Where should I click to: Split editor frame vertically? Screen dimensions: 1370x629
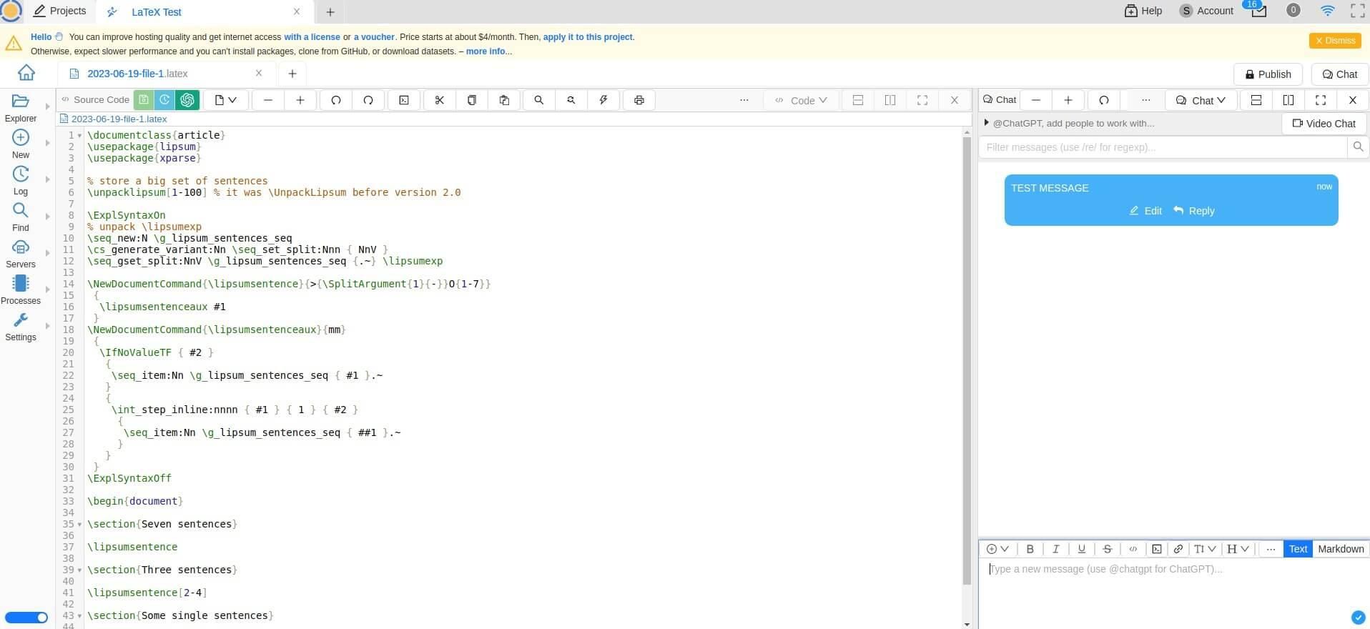[890, 100]
